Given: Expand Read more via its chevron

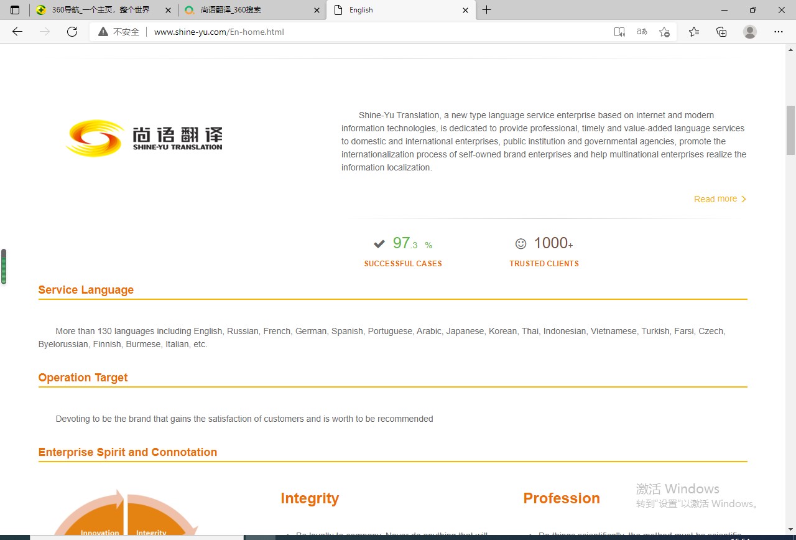Looking at the screenshot, I should (x=744, y=198).
